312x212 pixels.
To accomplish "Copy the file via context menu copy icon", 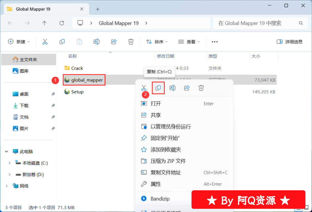I will (x=158, y=88).
